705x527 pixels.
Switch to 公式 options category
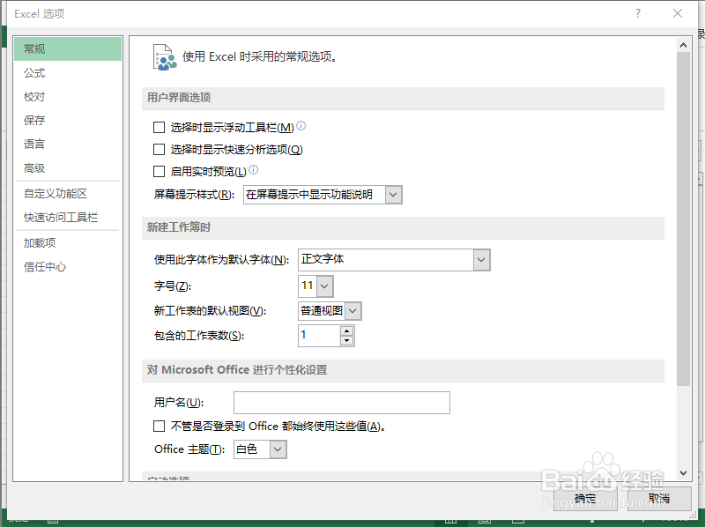[x=68, y=72]
